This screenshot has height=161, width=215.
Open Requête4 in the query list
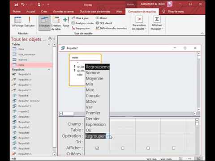[24, 122]
